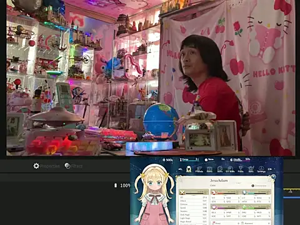Open the Skills tab in game menu
This screenshot has width=300, height=225.
click(x=220, y=169)
